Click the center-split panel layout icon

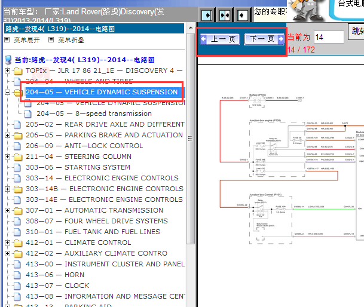(x=225, y=16)
